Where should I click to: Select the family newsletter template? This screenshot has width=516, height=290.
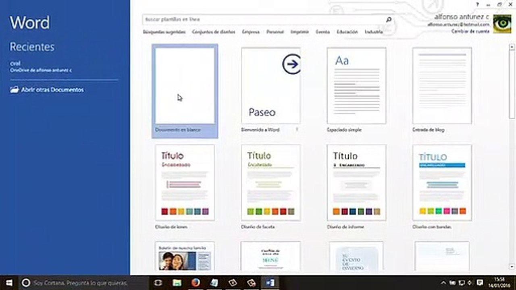click(185, 256)
